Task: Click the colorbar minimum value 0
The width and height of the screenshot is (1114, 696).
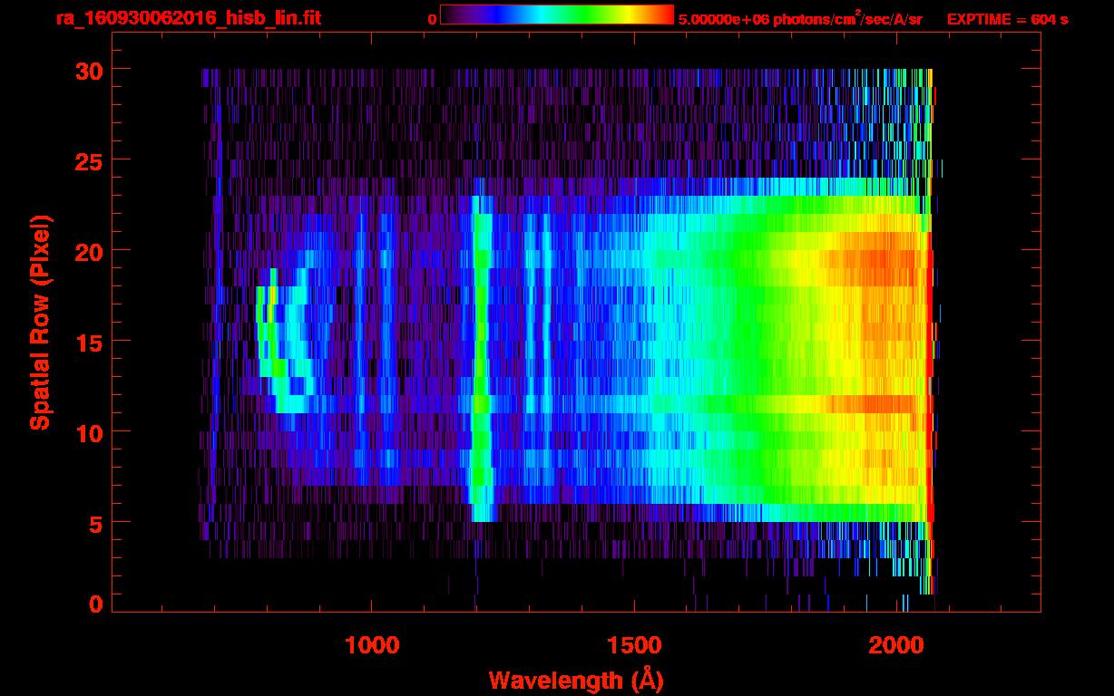Action: (432, 19)
